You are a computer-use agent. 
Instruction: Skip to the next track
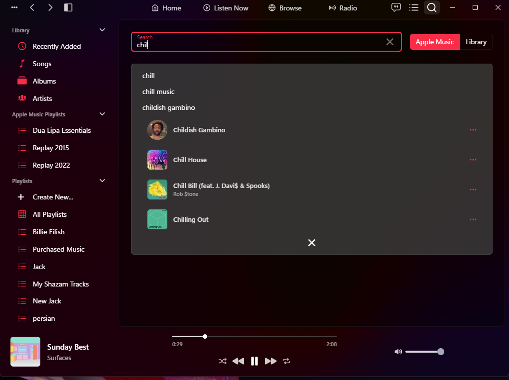[270, 361]
